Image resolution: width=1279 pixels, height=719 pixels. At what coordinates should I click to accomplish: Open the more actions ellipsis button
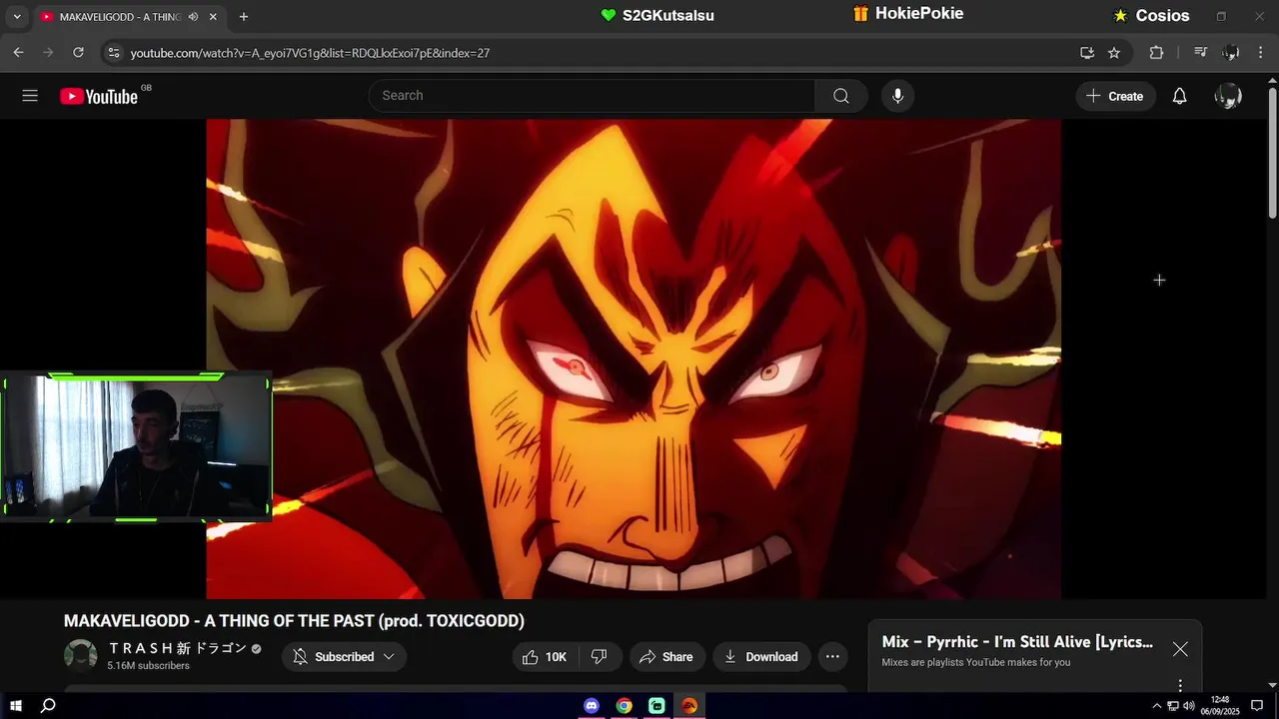click(x=832, y=657)
